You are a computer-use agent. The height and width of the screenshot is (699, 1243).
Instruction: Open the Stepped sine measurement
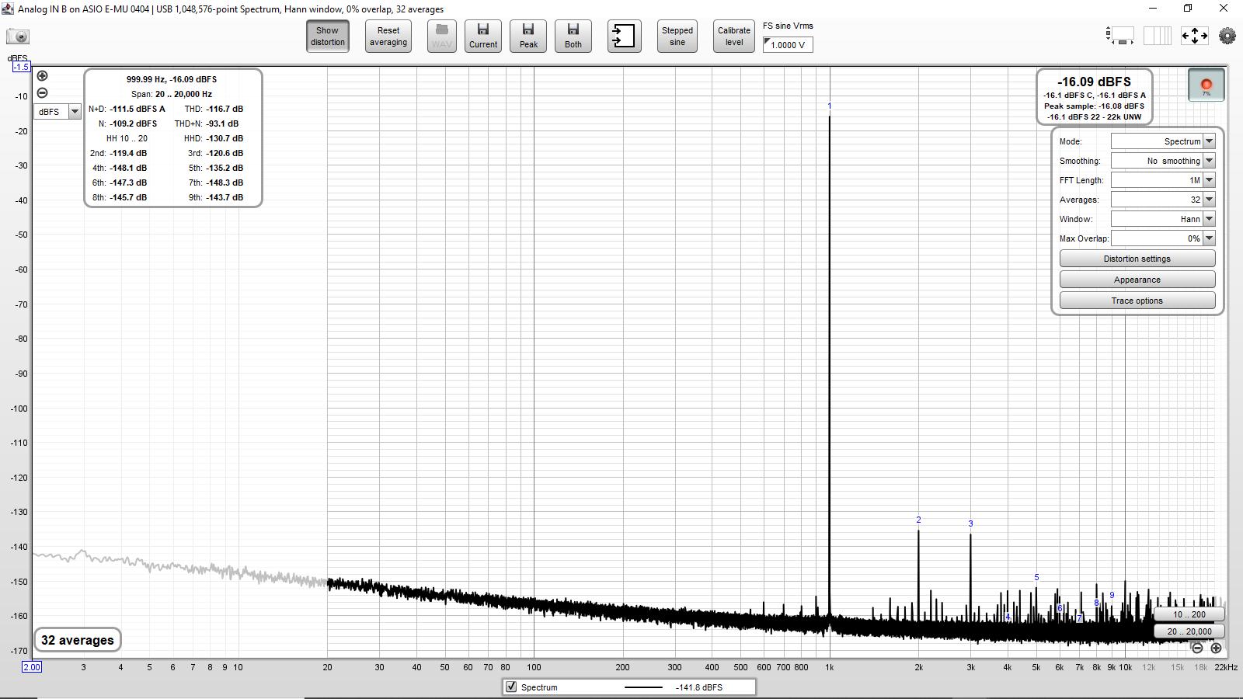click(677, 37)
